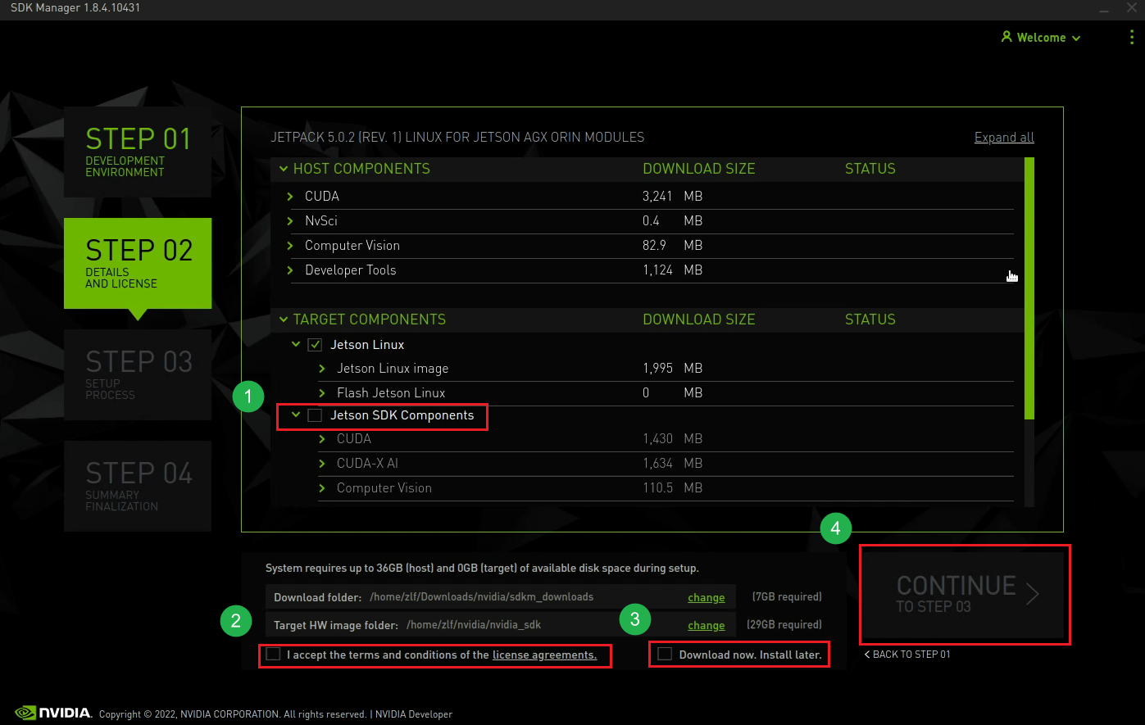Click the 110.5 MB Computer Vision size
This screenshot has width=1145, height=725.
tap(672, 488)
